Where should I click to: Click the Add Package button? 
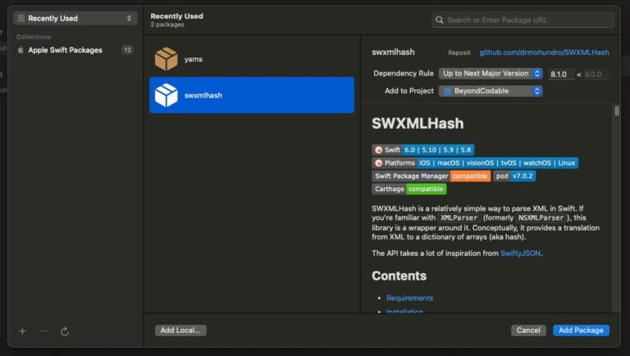(x=581, y=331)
